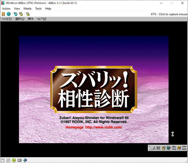Screen dimensions: 188x163
Task: Send Ctrl+Alt+Del with the cyan keys icon
Action: [x=15, y=14]
